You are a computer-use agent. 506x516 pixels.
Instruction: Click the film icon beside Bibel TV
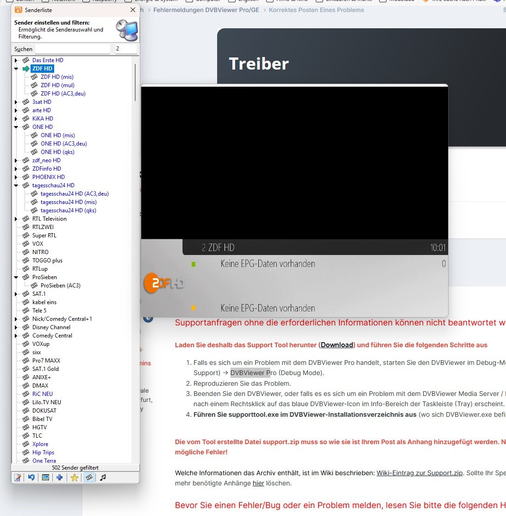pyautogui.click(x=26, y=419)
